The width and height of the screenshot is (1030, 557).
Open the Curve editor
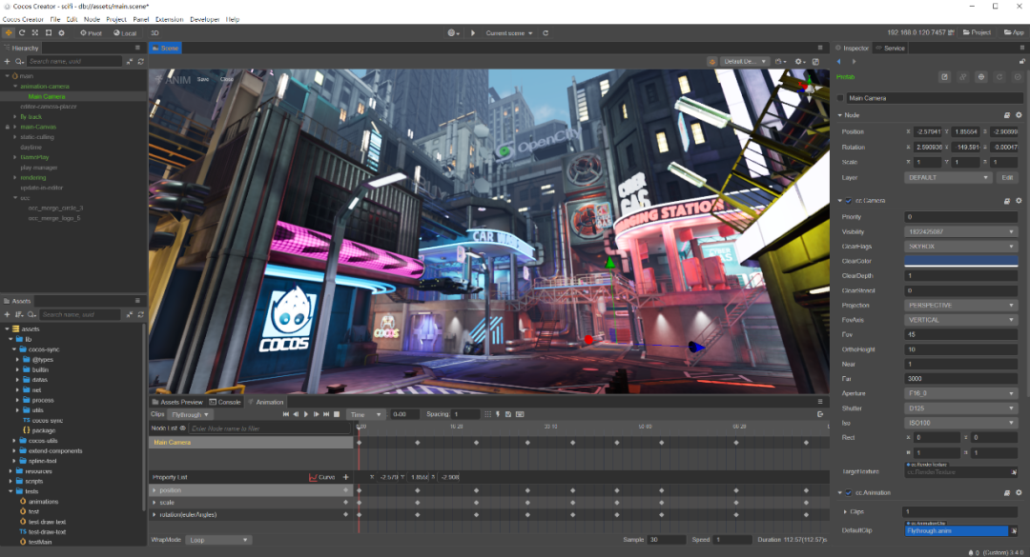(322, 477)
